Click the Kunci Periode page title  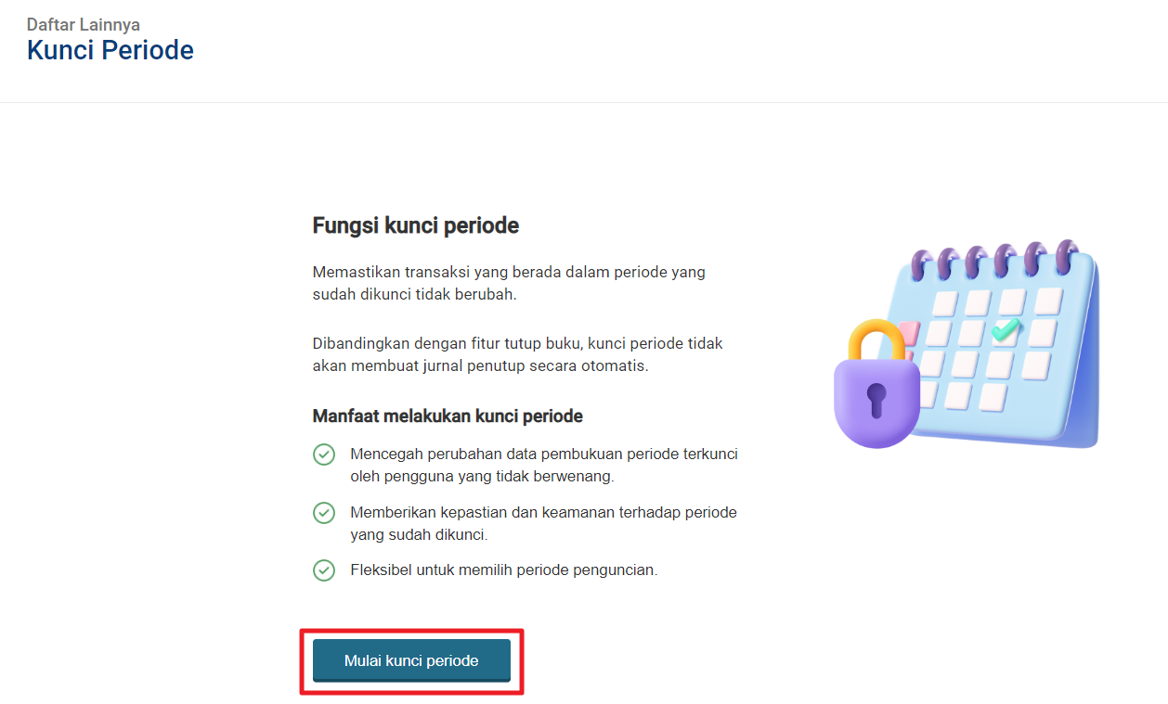pos(110,50)
